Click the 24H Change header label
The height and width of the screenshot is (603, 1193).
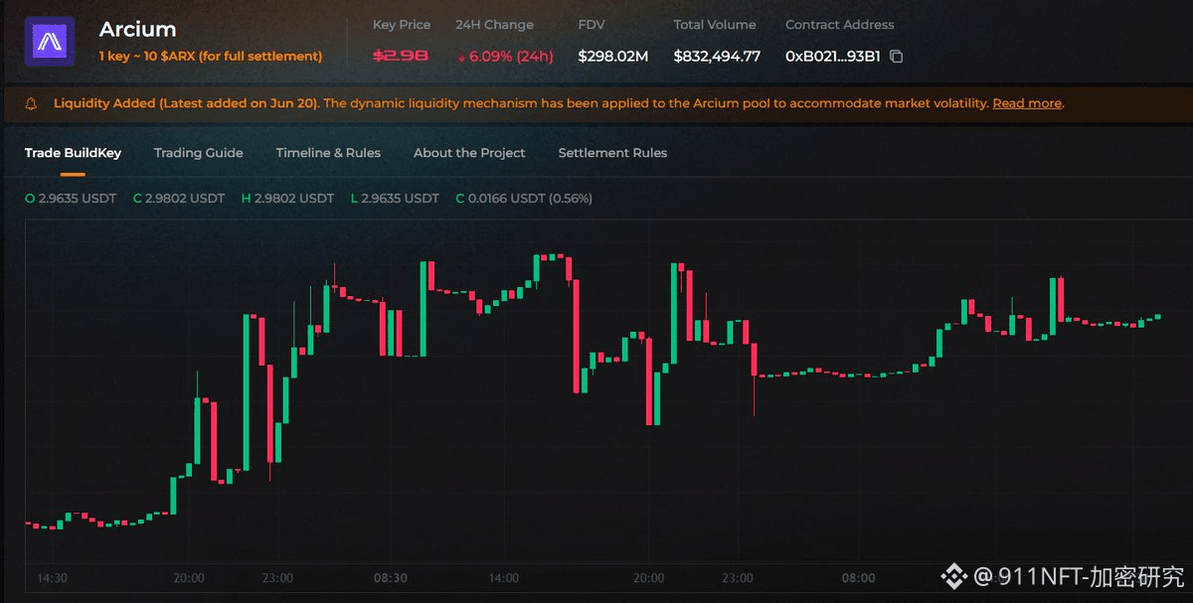pyautogui.click(x=494, y=25)
